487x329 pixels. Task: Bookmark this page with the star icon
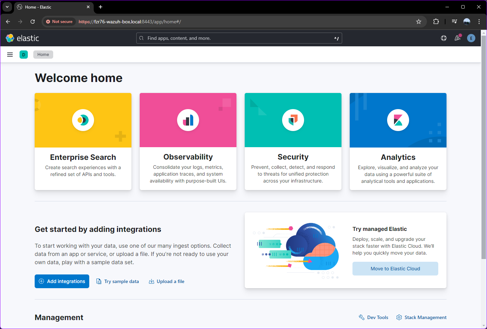click(x=419, y=22)
